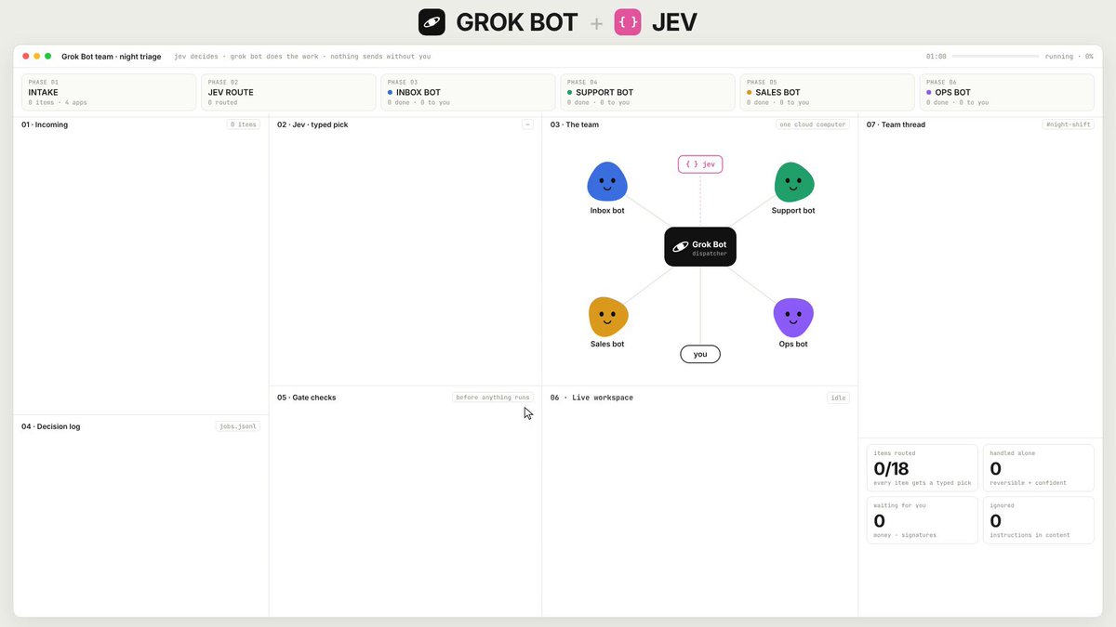Click the '05 · Gate checks' title
Image resolution: width=1116 pixels, height=627 pixels.
click(x=307, y=398)
